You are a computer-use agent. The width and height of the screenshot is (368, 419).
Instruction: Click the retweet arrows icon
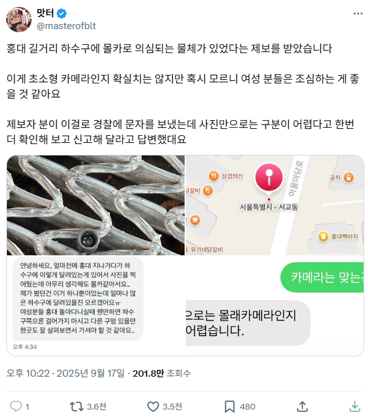[77, 406]
